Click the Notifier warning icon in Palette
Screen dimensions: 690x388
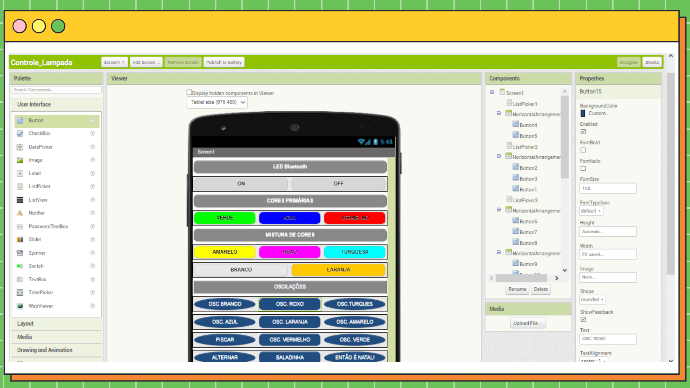(20, 213)
